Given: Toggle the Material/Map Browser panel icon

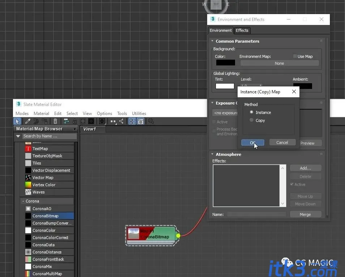Looking at the screenshot, I should click(132, 121).
